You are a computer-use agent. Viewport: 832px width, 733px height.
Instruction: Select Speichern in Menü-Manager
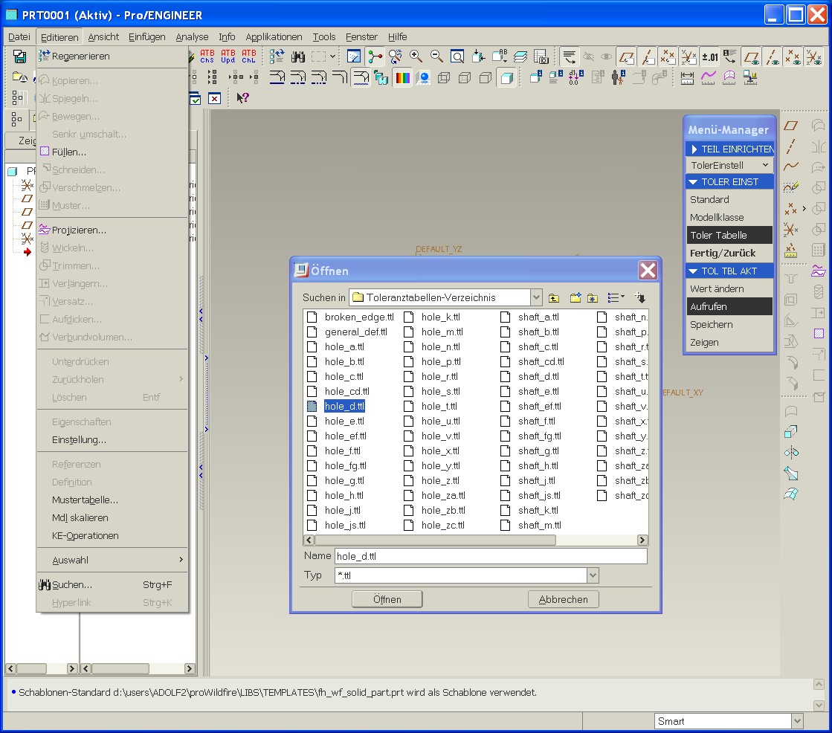pos(729,325)
